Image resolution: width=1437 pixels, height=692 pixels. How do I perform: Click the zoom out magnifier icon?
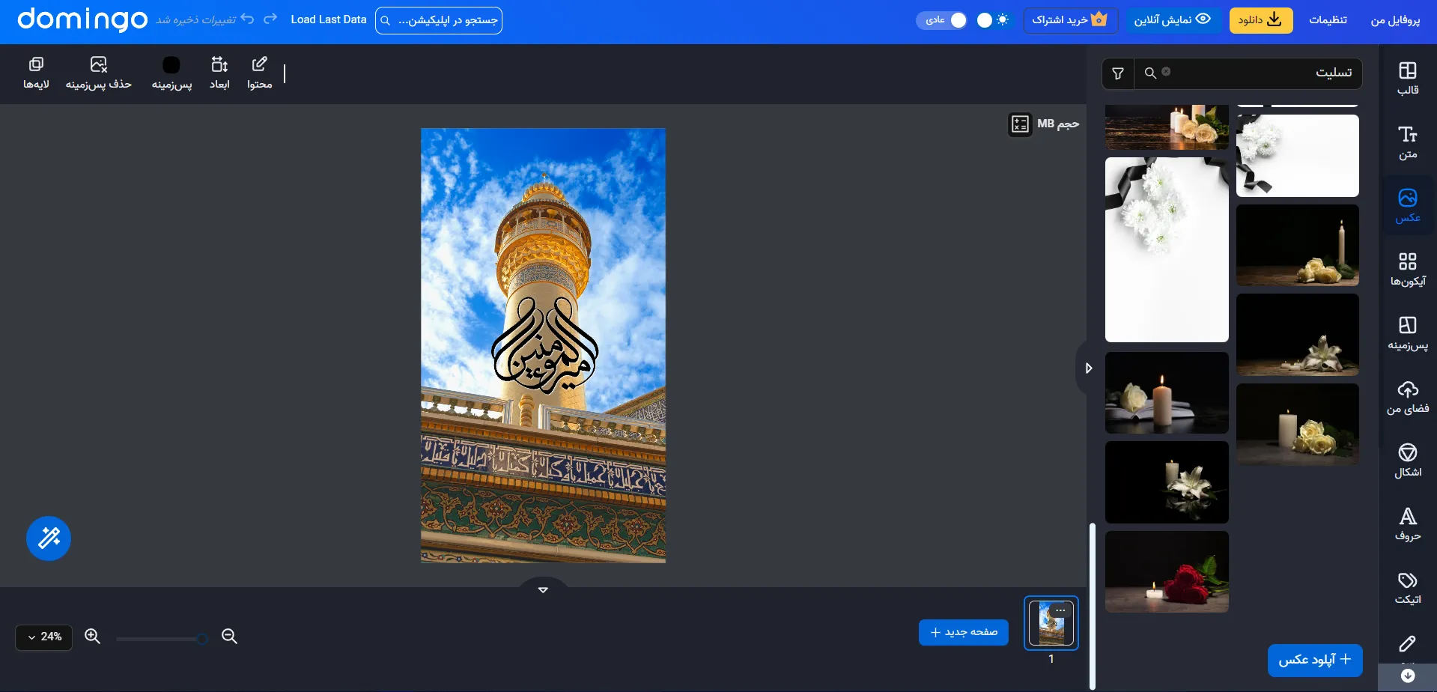click(x=229, y=637)
